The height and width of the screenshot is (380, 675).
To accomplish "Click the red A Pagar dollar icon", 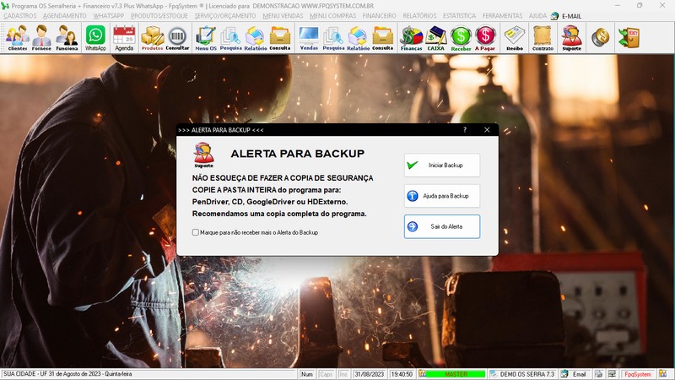I will 485,37.
